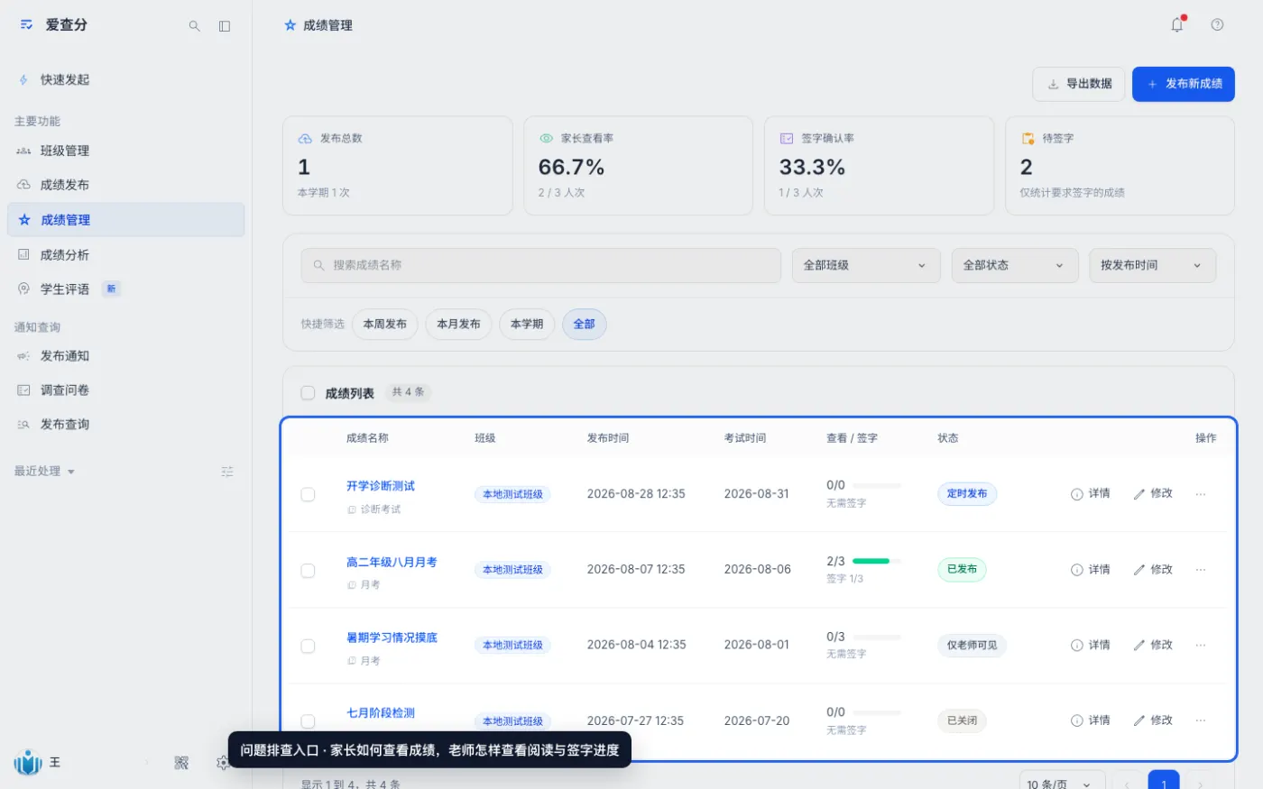Click 详情 for 开学诊断测试
The height and width of the screenshot is (789, 1263).
pyautogui.click(x=1091, y=494)
